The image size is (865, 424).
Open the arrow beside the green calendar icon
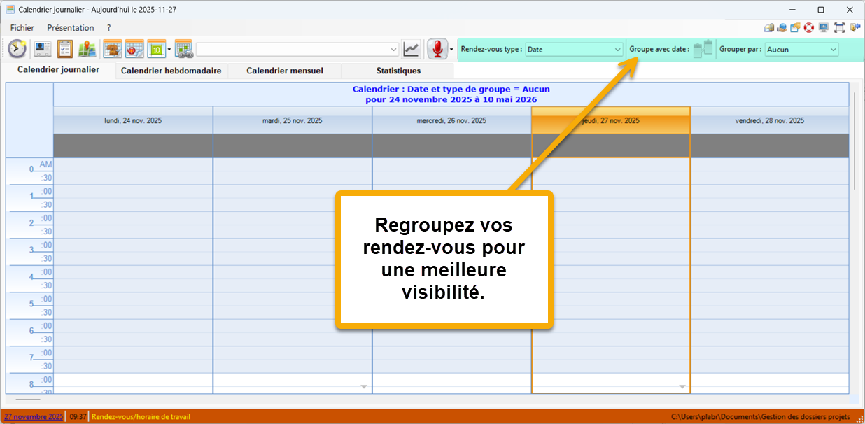pos(169,50)
